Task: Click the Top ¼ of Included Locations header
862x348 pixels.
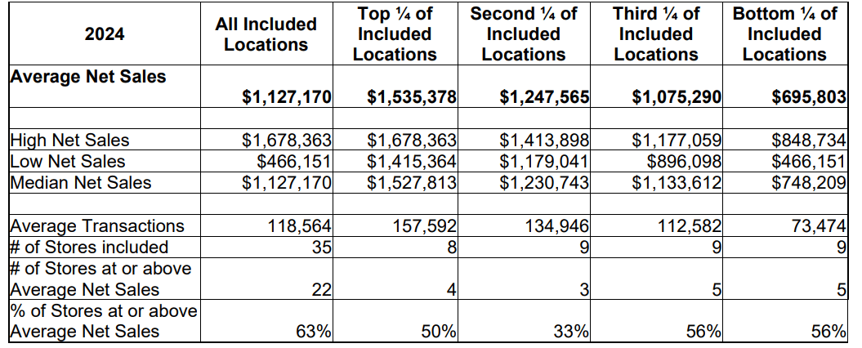Action: pos(395,34)
